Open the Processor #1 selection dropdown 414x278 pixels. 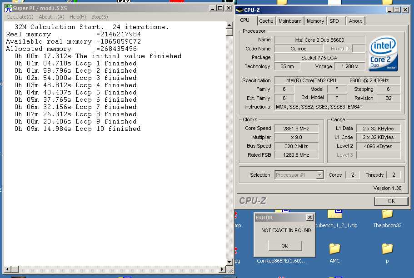click(320, 175)
